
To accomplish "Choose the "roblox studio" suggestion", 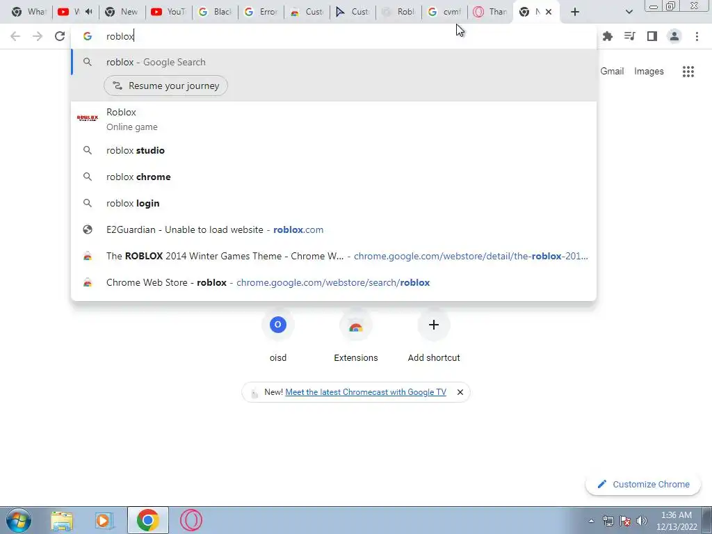I will tap(334, 150).
